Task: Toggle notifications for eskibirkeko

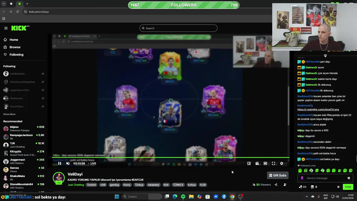Action: point(43,74)
